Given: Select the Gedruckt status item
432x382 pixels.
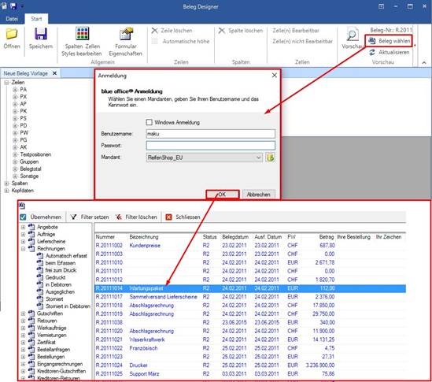Looking at the screenshot, I should (x=55, y=277).
